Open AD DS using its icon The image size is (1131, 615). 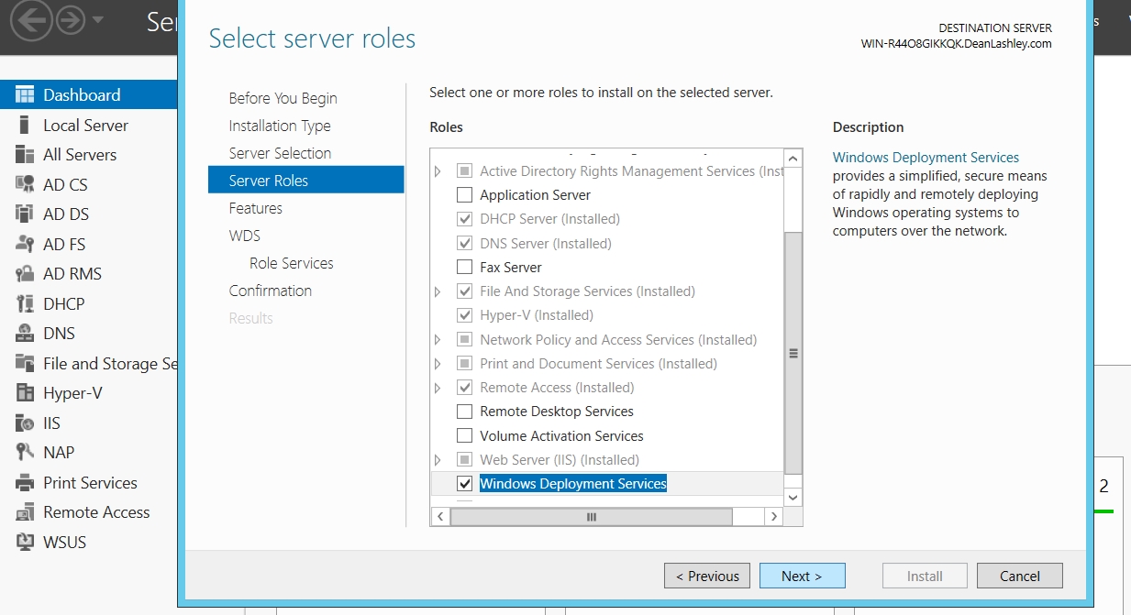[25, 214]
